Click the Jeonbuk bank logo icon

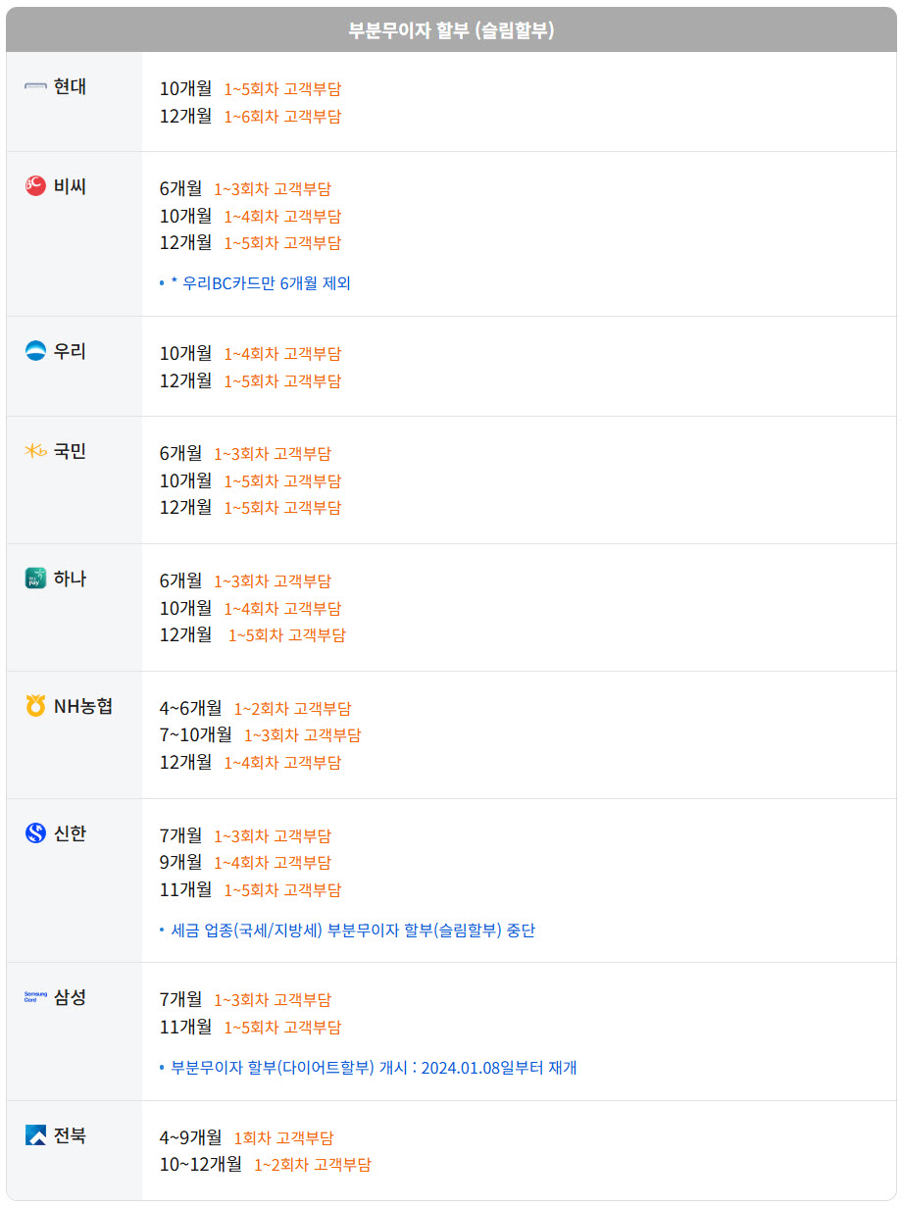coord(35,1135)
